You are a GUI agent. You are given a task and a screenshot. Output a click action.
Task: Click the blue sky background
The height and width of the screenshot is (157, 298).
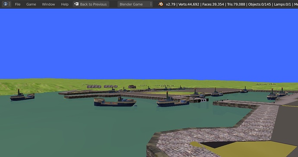pyautogui.click(x=149, y=44)
